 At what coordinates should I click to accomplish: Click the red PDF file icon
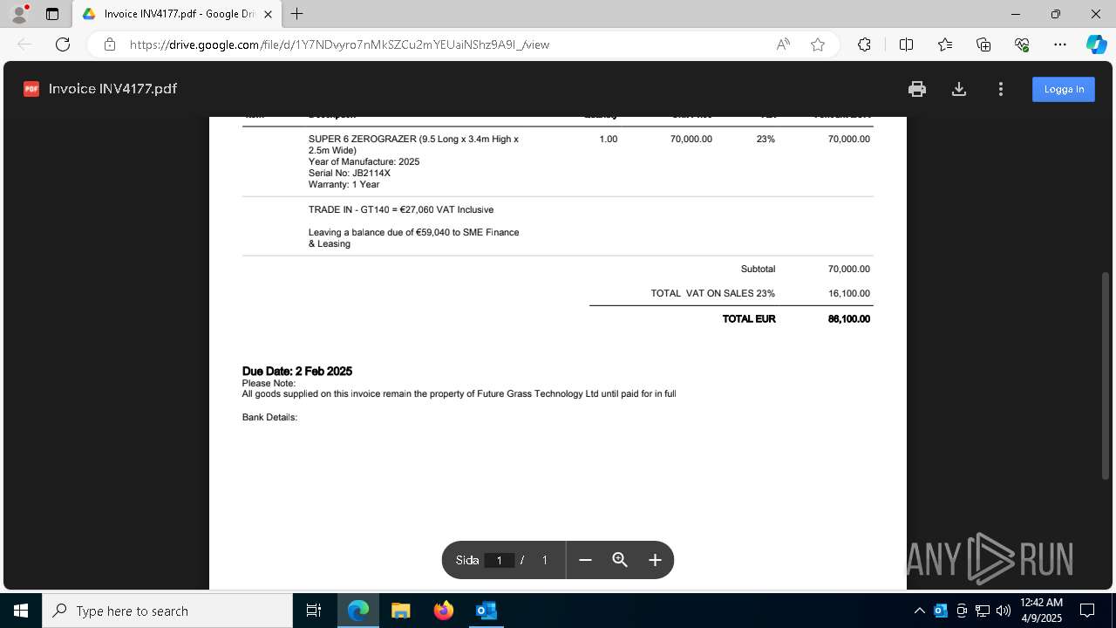pos(31,89)
